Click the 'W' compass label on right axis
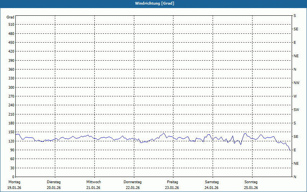Image resolution: width=307 pixels, height=192 pixels. coord(295,96)
